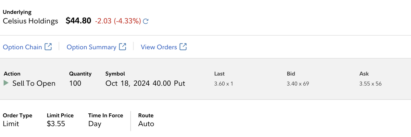
Task: Open the Option Chain link
Action: tap(22, 47)
